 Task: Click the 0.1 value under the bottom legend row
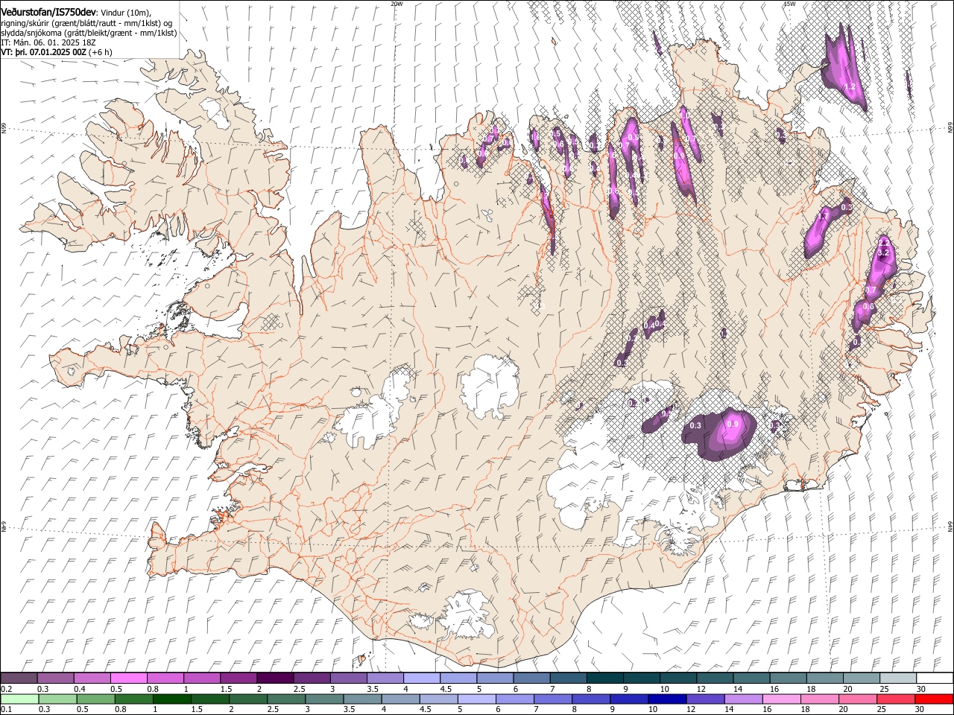(6, 710)
